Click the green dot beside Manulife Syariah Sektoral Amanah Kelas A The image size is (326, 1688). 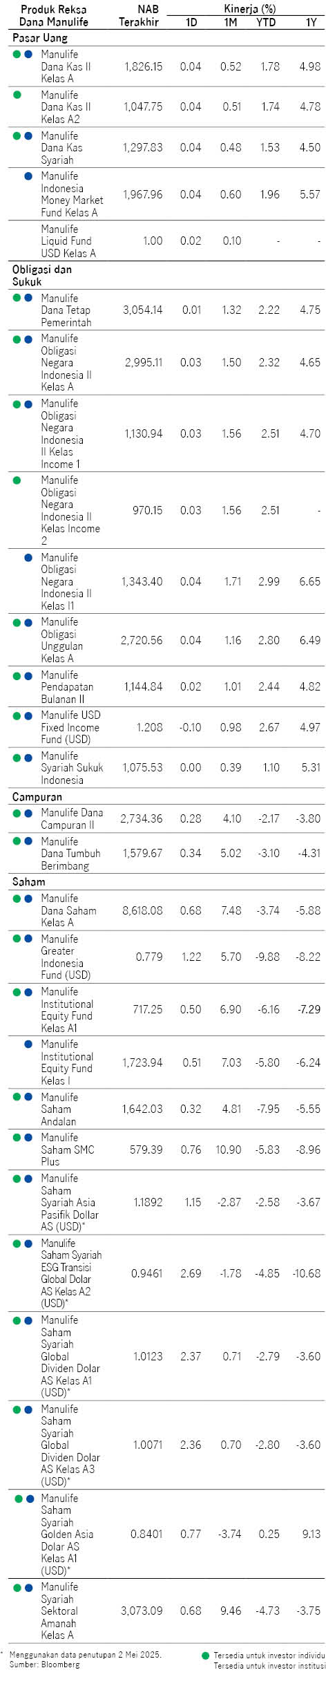coord(17,1588)
